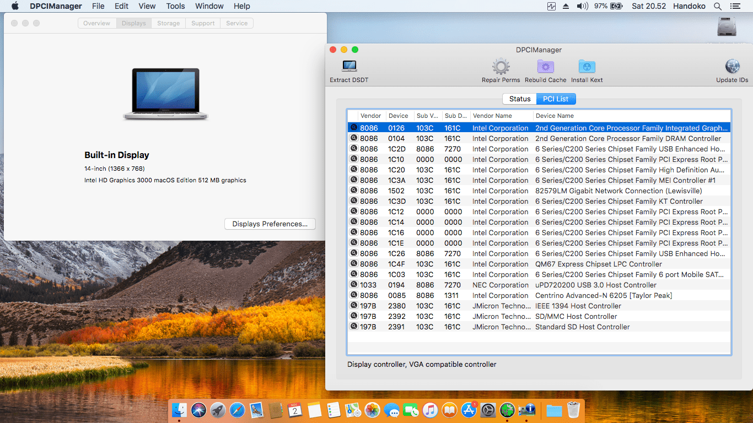Open the Support tab in About This Mac
Image resolution: width=753 pixels, height=423 pixels.
203,23
